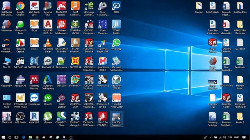Open GeoStudio 2018 R2 shortcut
The height and width of the screenshot is (140, 250).
pyautogui.click(x=116, y=82)
